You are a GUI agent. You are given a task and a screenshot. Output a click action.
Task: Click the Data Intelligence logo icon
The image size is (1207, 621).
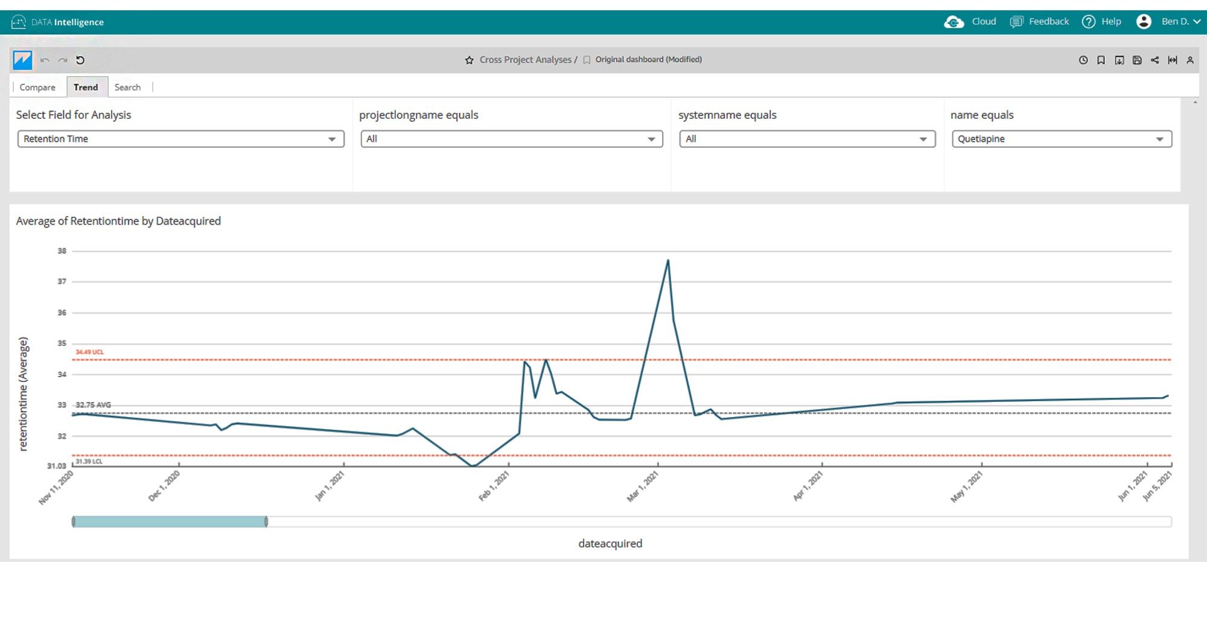[x=19, y=22]
